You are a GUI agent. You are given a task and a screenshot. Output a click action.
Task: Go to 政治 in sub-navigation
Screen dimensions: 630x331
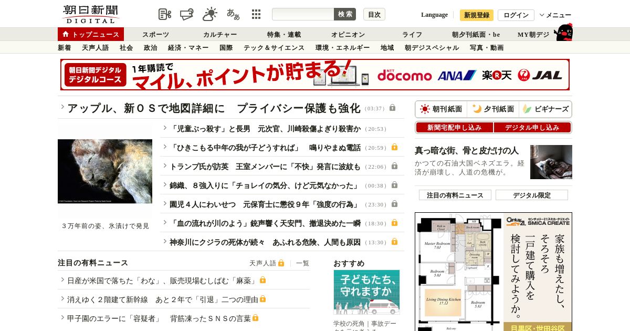tap(151, 48)
